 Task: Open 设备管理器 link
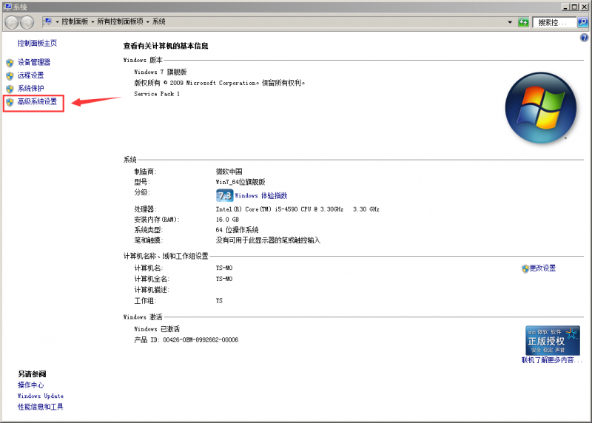tap(34, 62)
